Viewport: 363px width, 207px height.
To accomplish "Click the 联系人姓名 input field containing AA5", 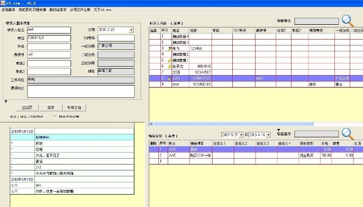I will [x=49, y=30].
